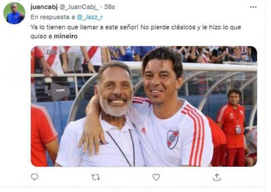Screen dimensions: 271x192
Task: Open juancabj's round profile avatar
Action: pos(14,13)
